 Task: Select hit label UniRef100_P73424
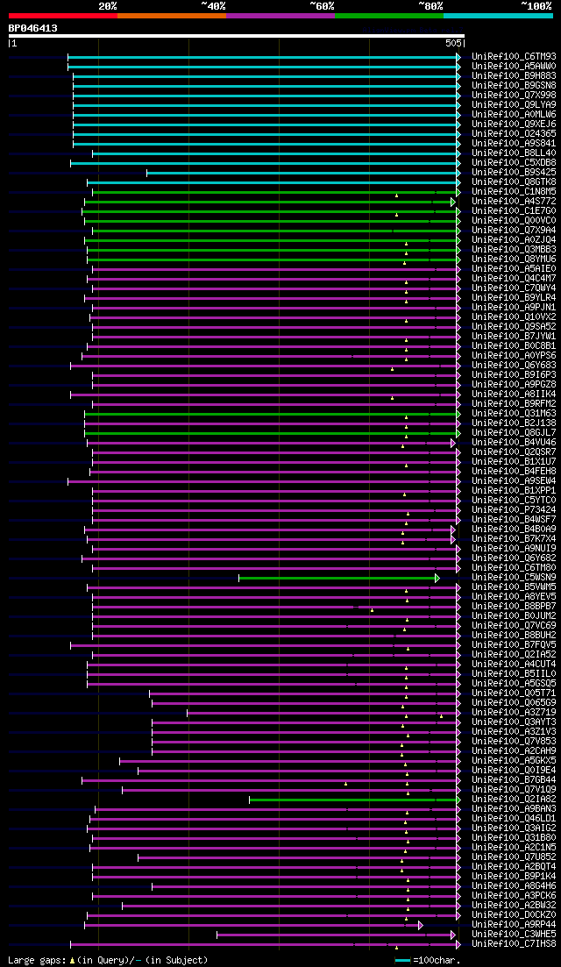pos(515,510)
